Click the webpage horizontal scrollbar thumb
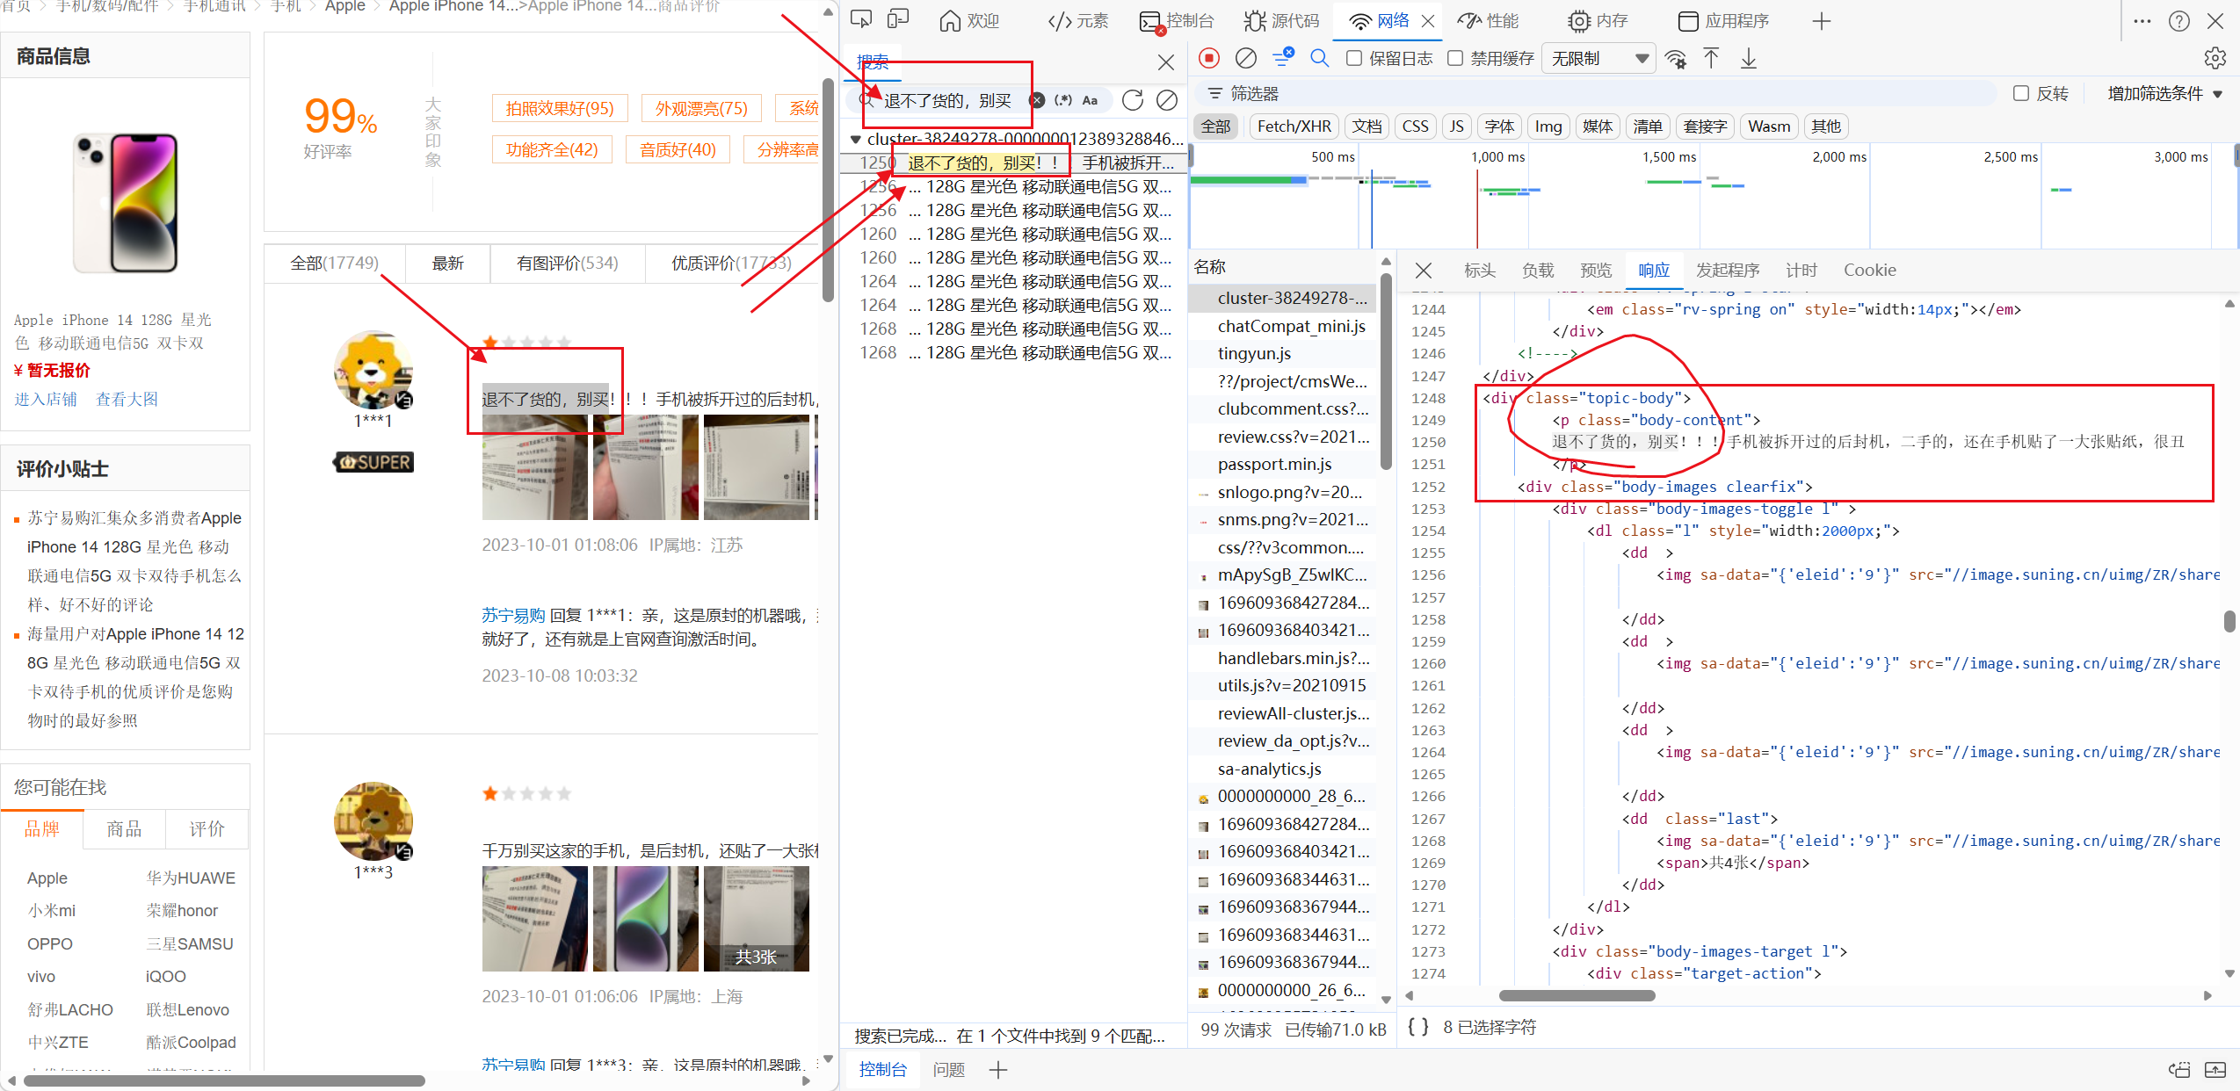 coord(224,1080)
